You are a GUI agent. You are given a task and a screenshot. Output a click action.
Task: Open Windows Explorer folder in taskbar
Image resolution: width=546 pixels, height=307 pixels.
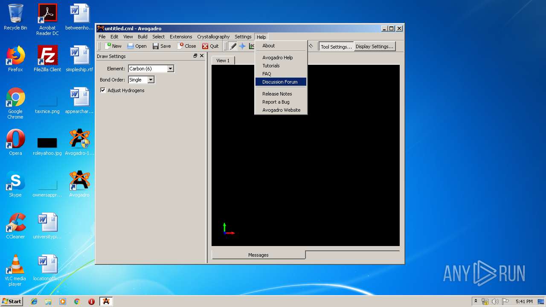tap(48, 301)
